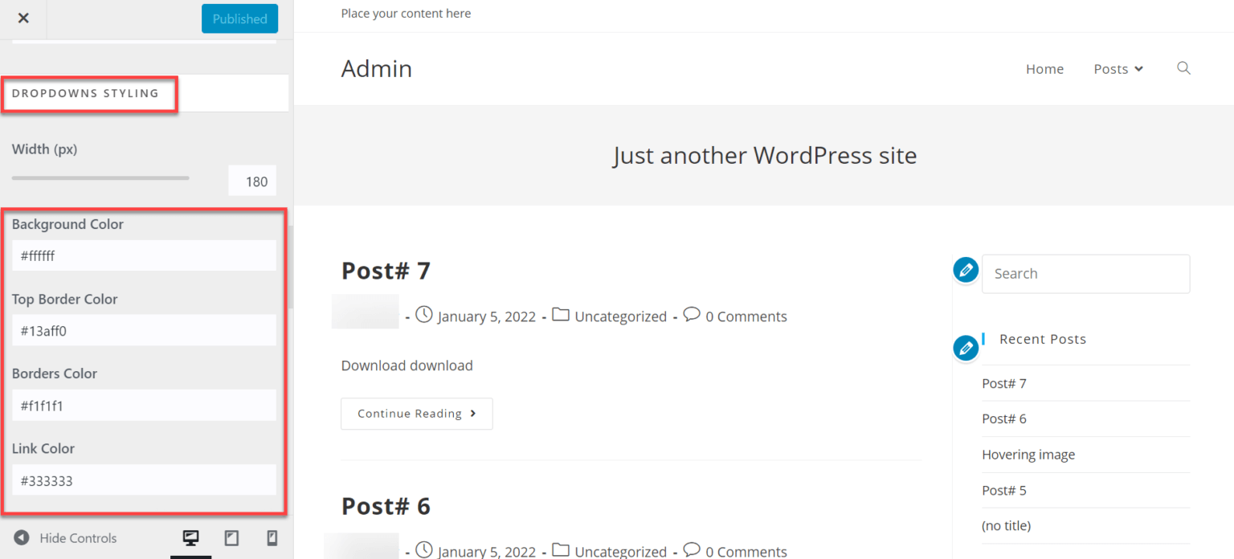The width and height of the screenshot is (1234, 559).
Task: Switch to mobile preview mode
Action: coord(272,538)
